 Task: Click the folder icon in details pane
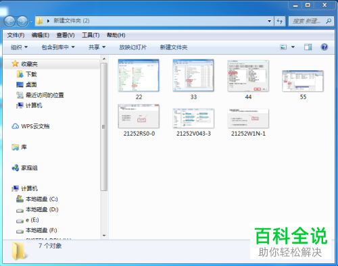[x=19, y=251]
